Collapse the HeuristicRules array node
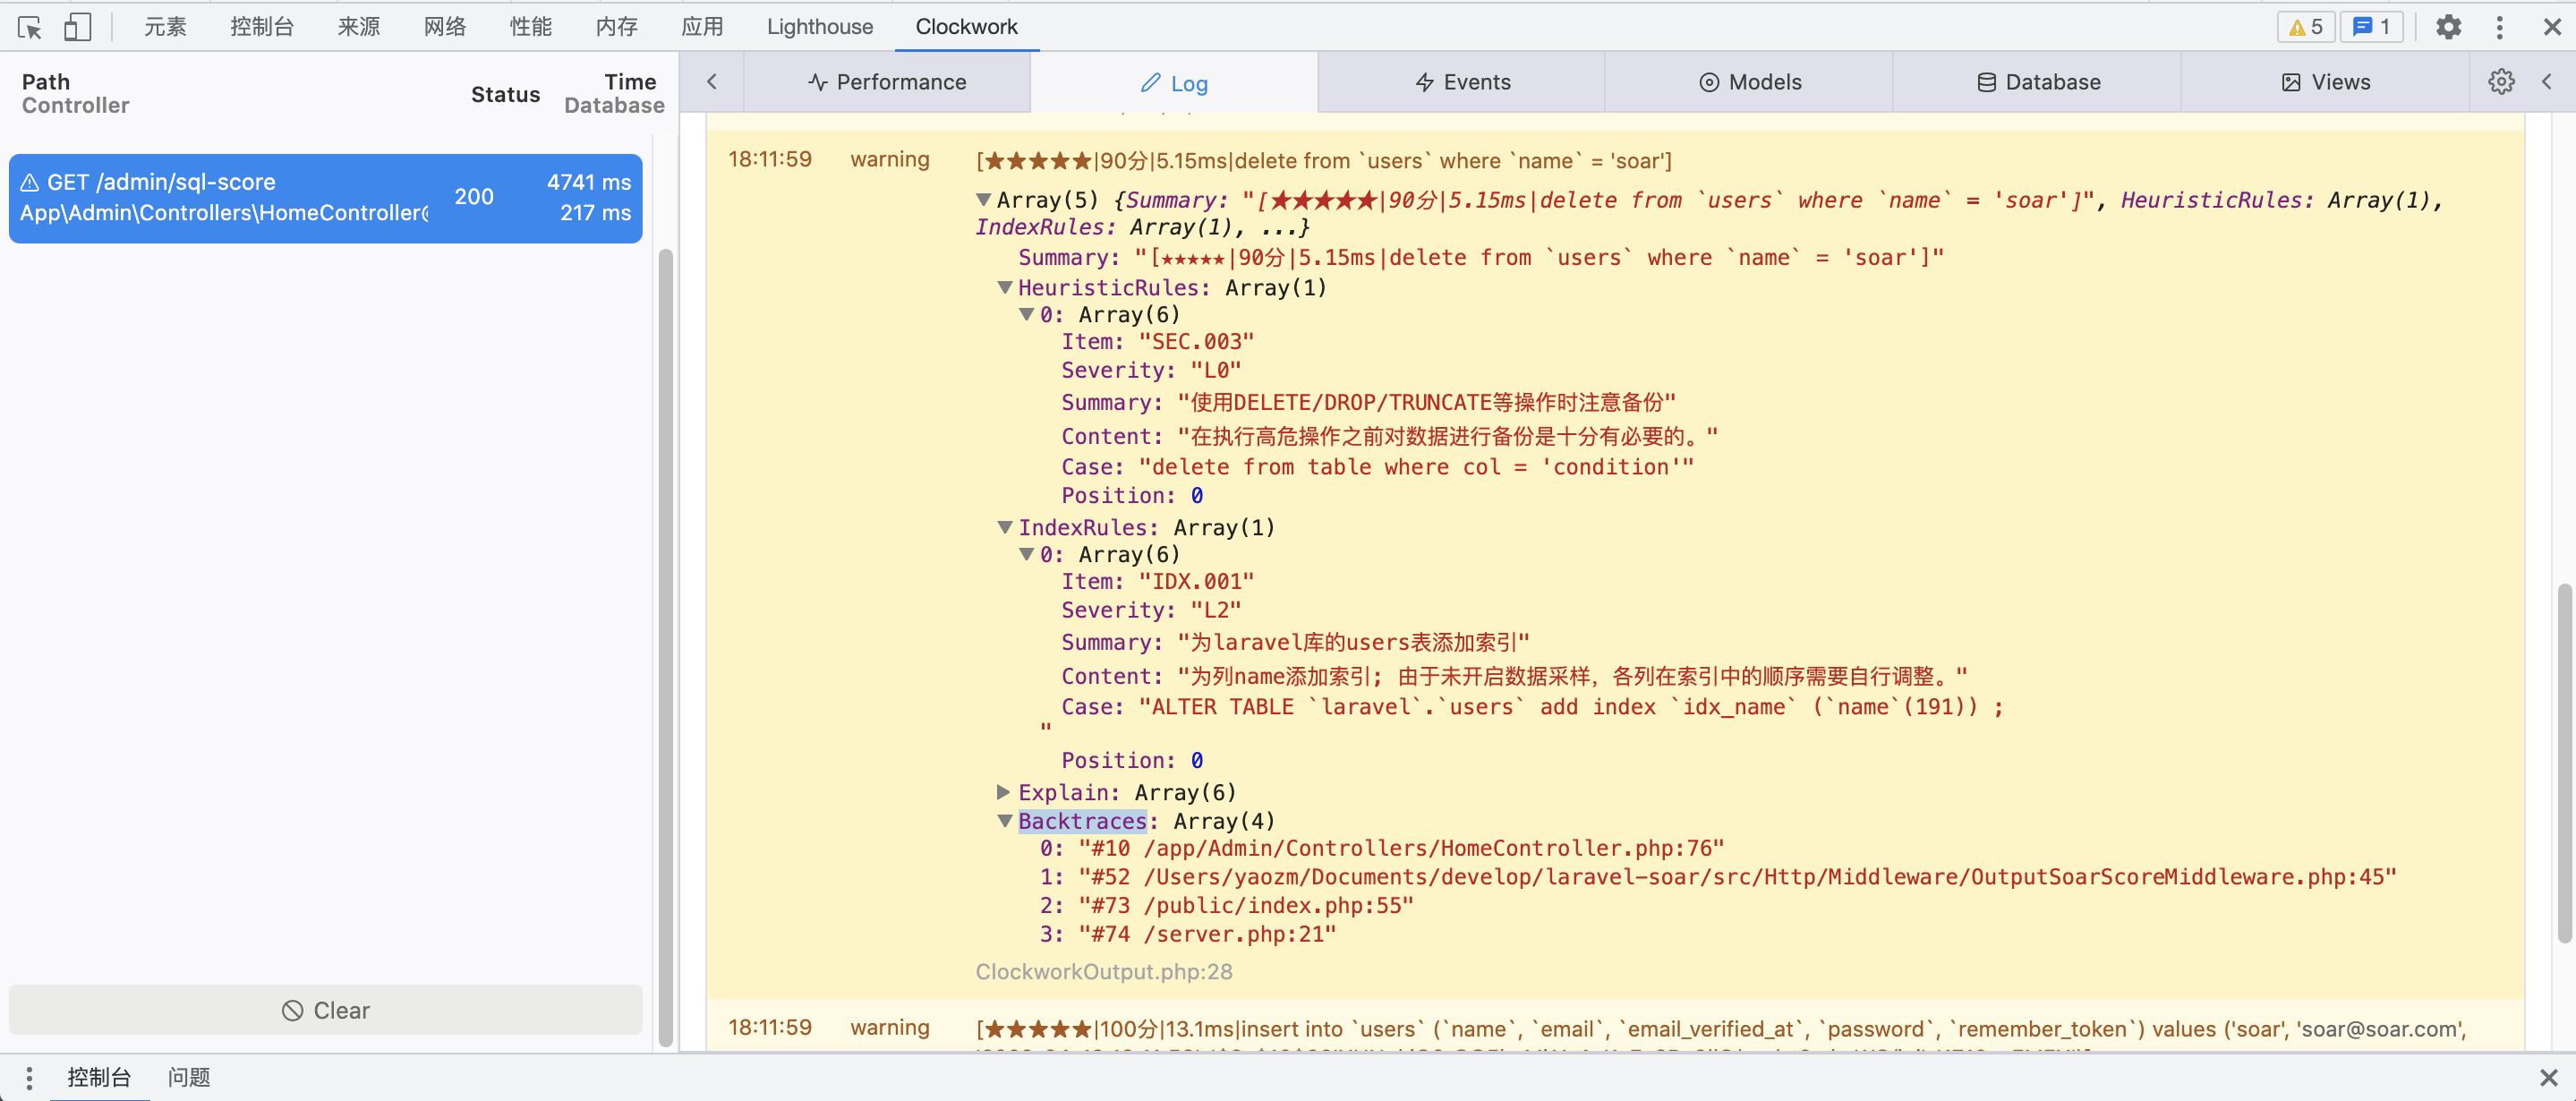The image size is (2576, 1101). click(x=1005, y=288)
